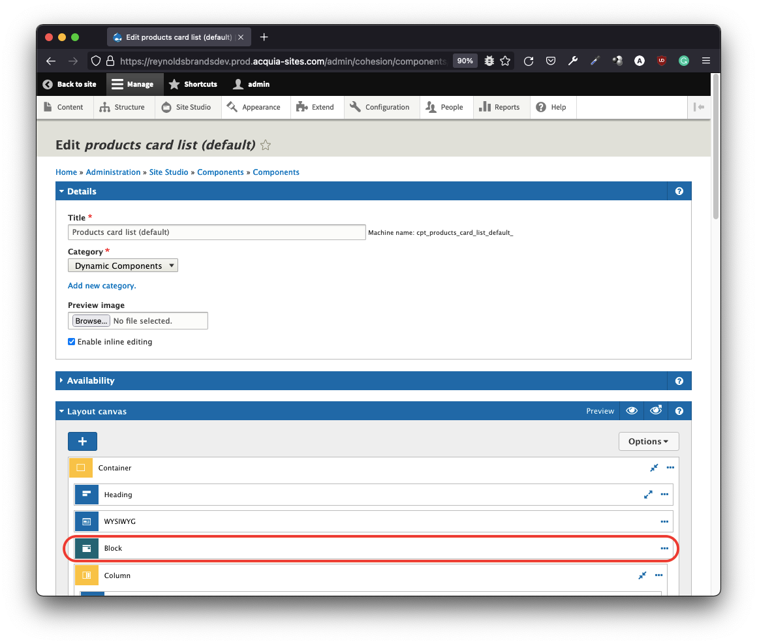Click the Add new category link
Image resolution: width=757 pixels, height=644 pixels.
point(102,286)
